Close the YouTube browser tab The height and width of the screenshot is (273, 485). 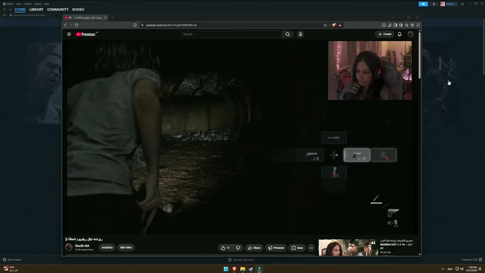pos(105,17)
